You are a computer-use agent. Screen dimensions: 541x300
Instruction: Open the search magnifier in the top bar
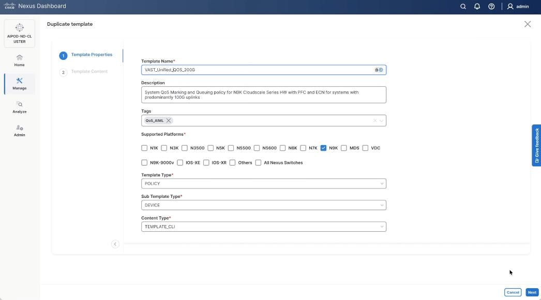(x=463, y=6)
